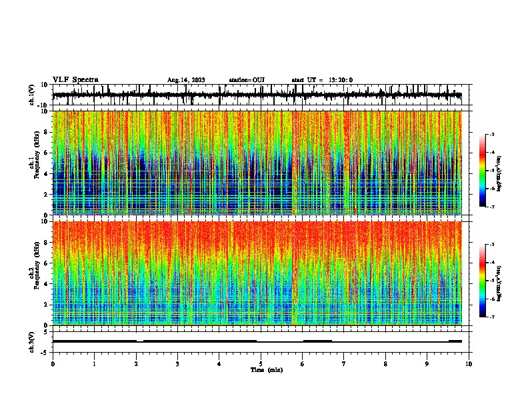528x408 pixels.
Task: Click the ch.2 color bar log(PSD) label
Action: (499, 283)
